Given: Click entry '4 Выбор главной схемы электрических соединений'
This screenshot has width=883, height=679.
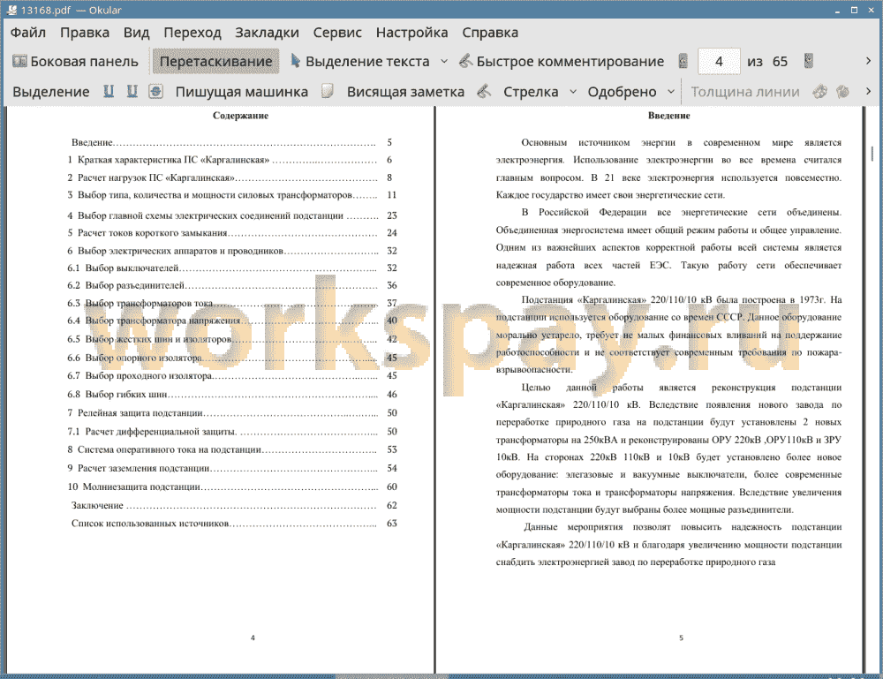Looking at the screenshot, I should point(232,215).
